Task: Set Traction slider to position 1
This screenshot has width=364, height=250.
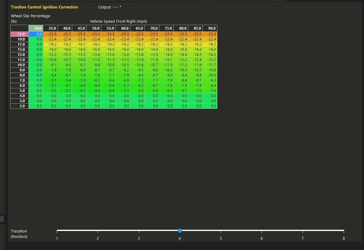Action: (57, 231)
